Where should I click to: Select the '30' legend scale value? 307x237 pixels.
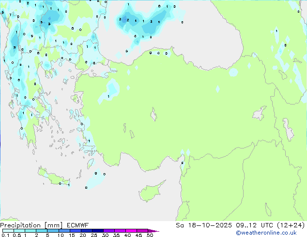click(105, 235)
